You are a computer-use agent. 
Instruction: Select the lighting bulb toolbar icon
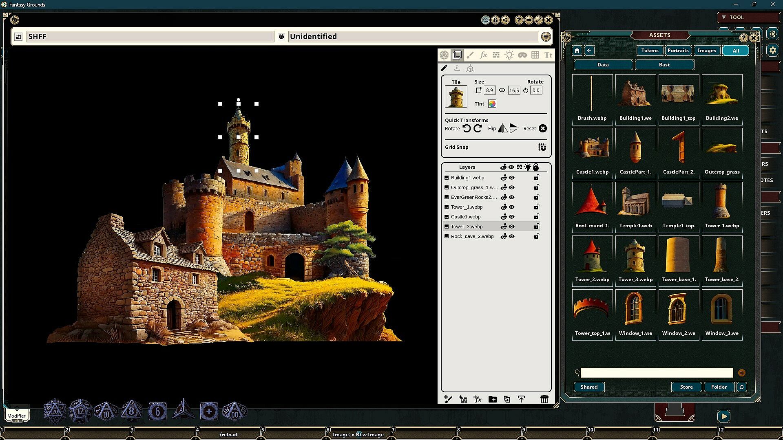[x=509, y=55]
